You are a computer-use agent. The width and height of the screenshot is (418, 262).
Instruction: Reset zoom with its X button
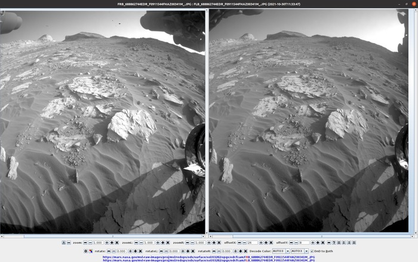coord(117,242)
